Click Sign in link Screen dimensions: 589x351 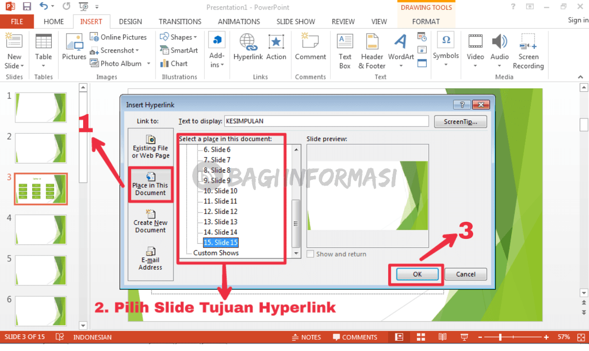point(578,20)
